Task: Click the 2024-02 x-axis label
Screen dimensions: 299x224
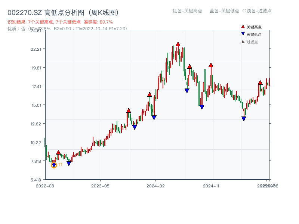Action: (x=155, y=186)
